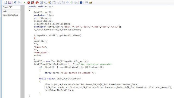Toggle line numbers with the 123 icon
This screenshot has width=174, height=98.
[x=86, y=2]
